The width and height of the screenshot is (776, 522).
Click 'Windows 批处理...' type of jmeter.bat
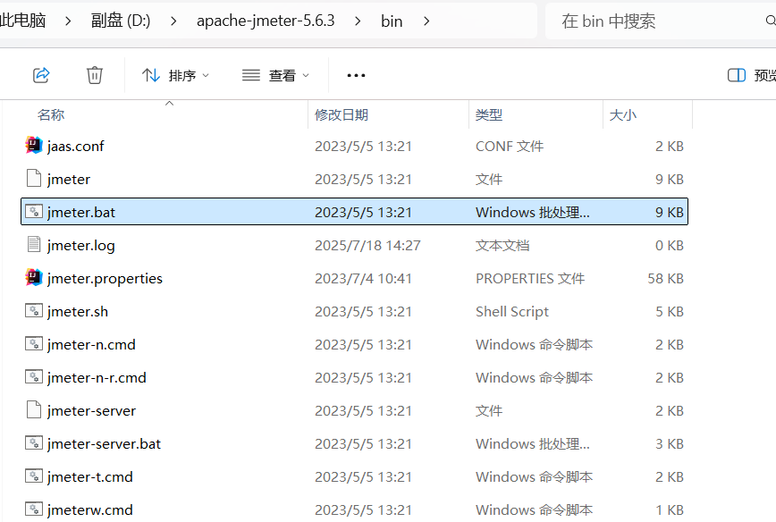(533, 212)
